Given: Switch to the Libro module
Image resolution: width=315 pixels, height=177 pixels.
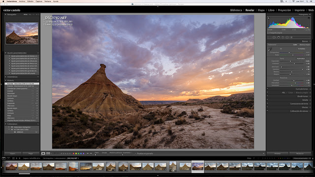Looking at the screenshot, I should 271,10.
